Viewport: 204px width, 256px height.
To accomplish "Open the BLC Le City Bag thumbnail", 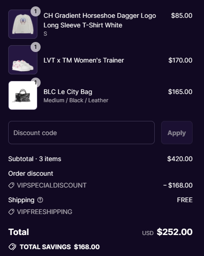I will coord(23,95).
